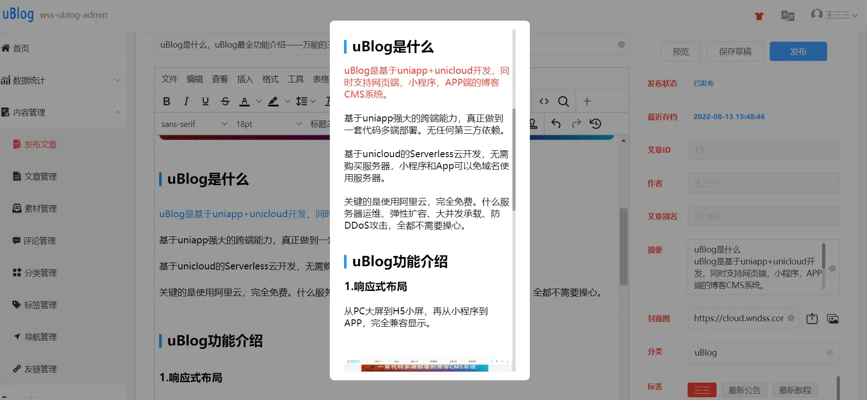Toggle bold formatting in the editor toolbar

(167, 101)
